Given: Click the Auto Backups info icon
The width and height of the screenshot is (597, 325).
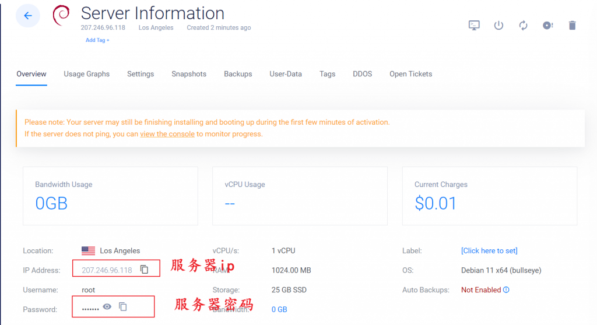Looking at the screenshot, I should [506, 290].
